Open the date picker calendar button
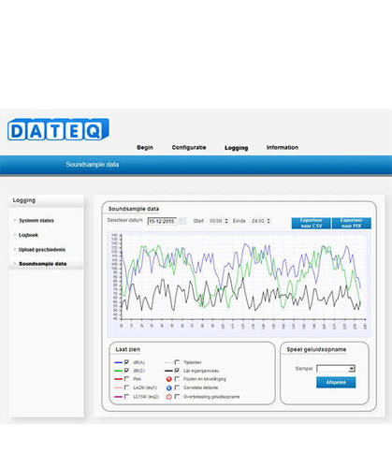The image size is (392, 468). tap(182, 221)
